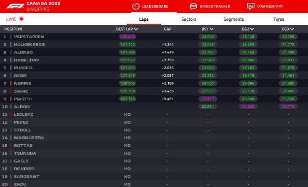The width and height of the screenshot is (308, 187).
Task: Open the BS1 column dropdown arrow
Action: (x=211, y=29)
